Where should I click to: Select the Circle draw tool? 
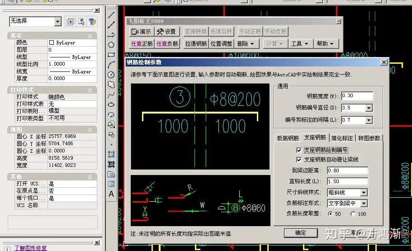point(111,75)
